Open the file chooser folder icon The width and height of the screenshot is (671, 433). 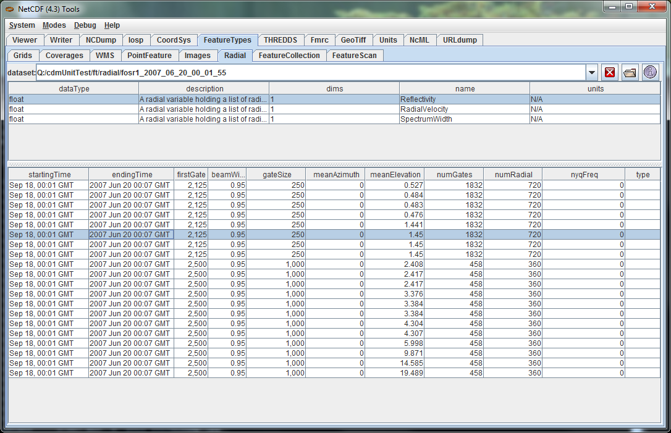coord(630,72)
